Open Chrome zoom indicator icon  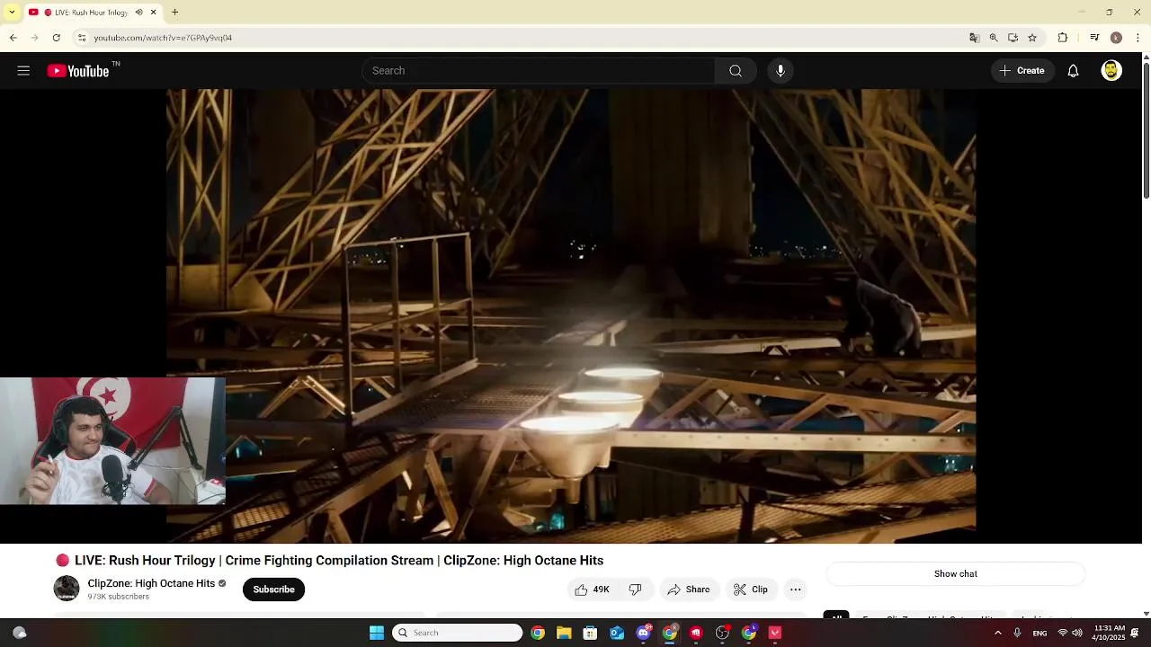[994, 38]
